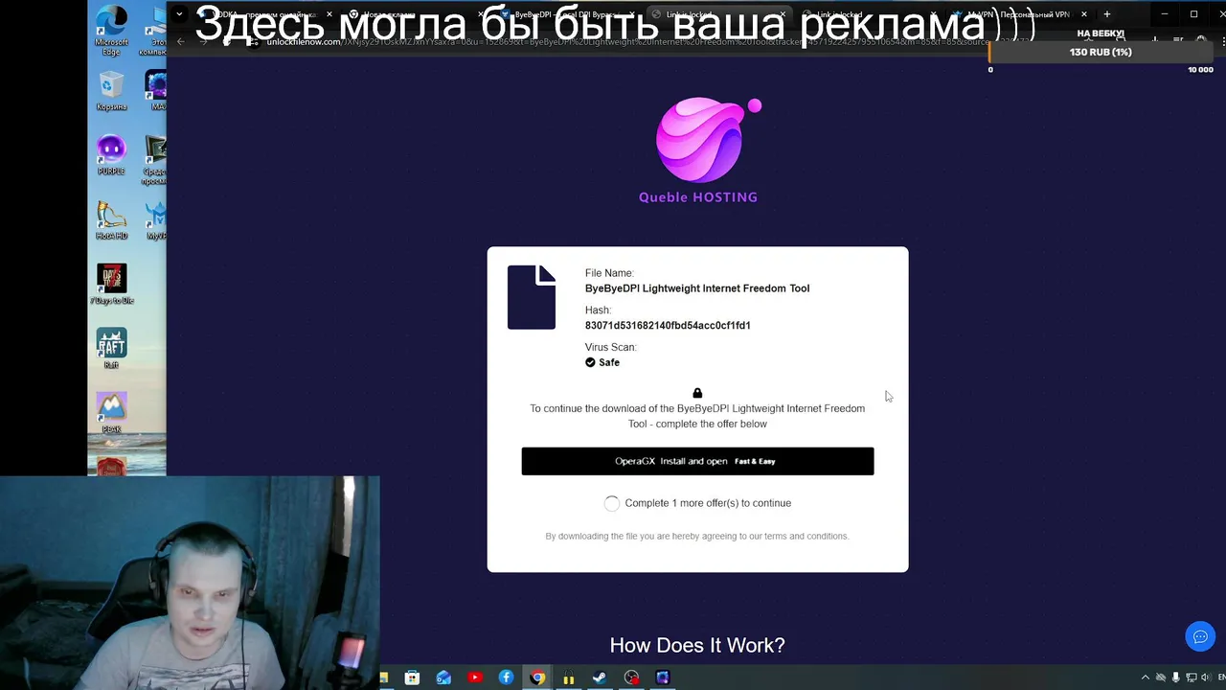Click the lock icon above offer text
The width and height of the screenshot is (1226, 690).
click(697, 393)
